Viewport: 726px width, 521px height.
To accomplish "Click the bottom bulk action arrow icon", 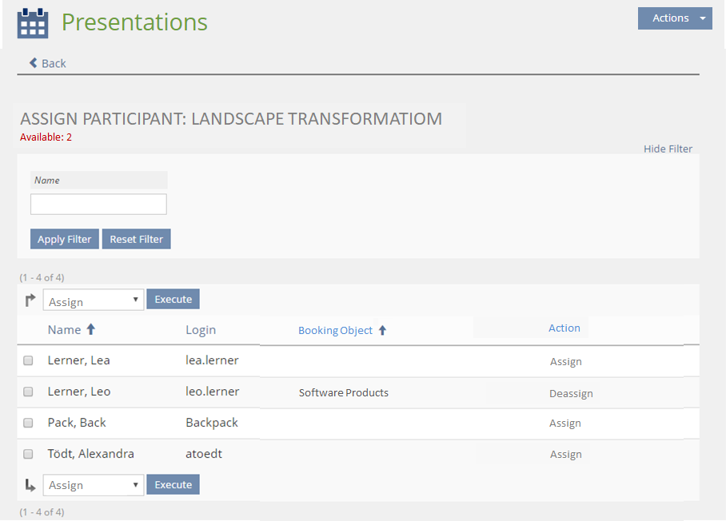I will pyautogui.click(x=30, y=484).
